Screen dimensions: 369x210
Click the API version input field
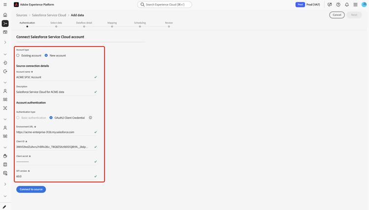pos(57,177)
